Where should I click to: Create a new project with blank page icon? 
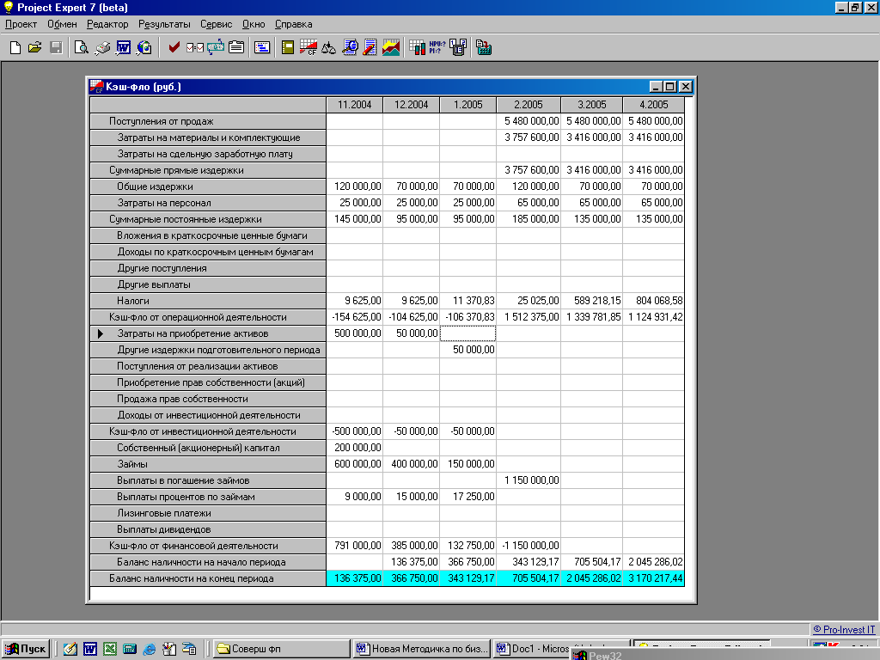(x=15, y=48)
